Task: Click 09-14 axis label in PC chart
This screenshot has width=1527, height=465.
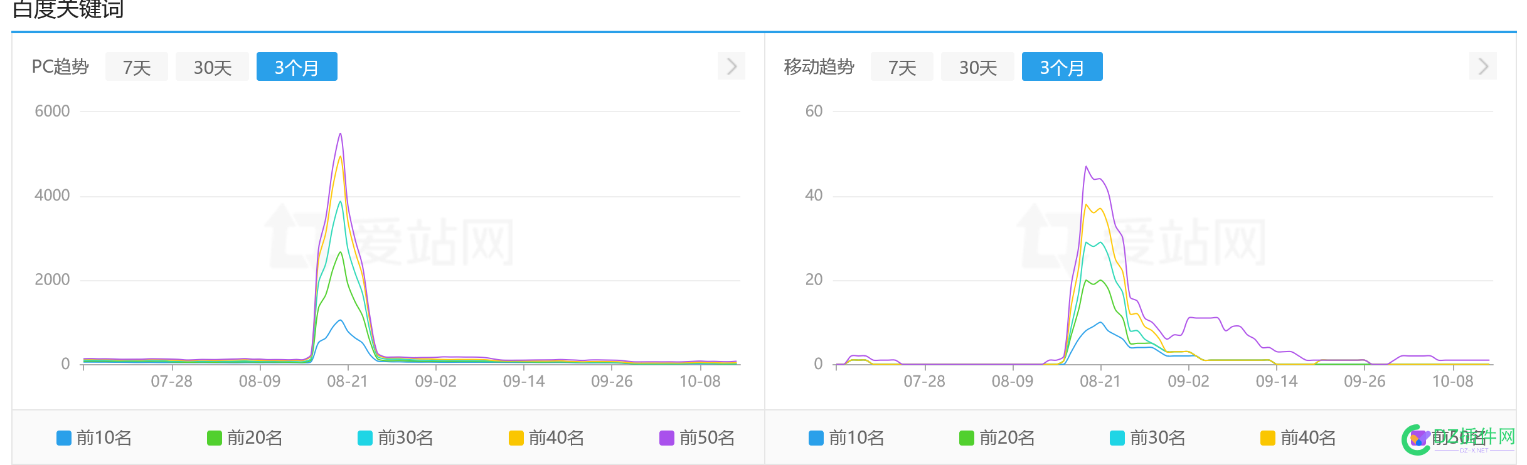Action: (x=524, y=382)
